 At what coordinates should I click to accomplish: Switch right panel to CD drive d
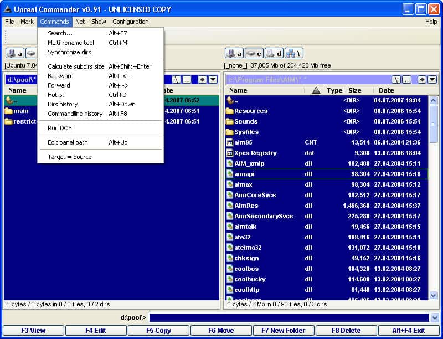pyautogui.click(x=274, y=53)
